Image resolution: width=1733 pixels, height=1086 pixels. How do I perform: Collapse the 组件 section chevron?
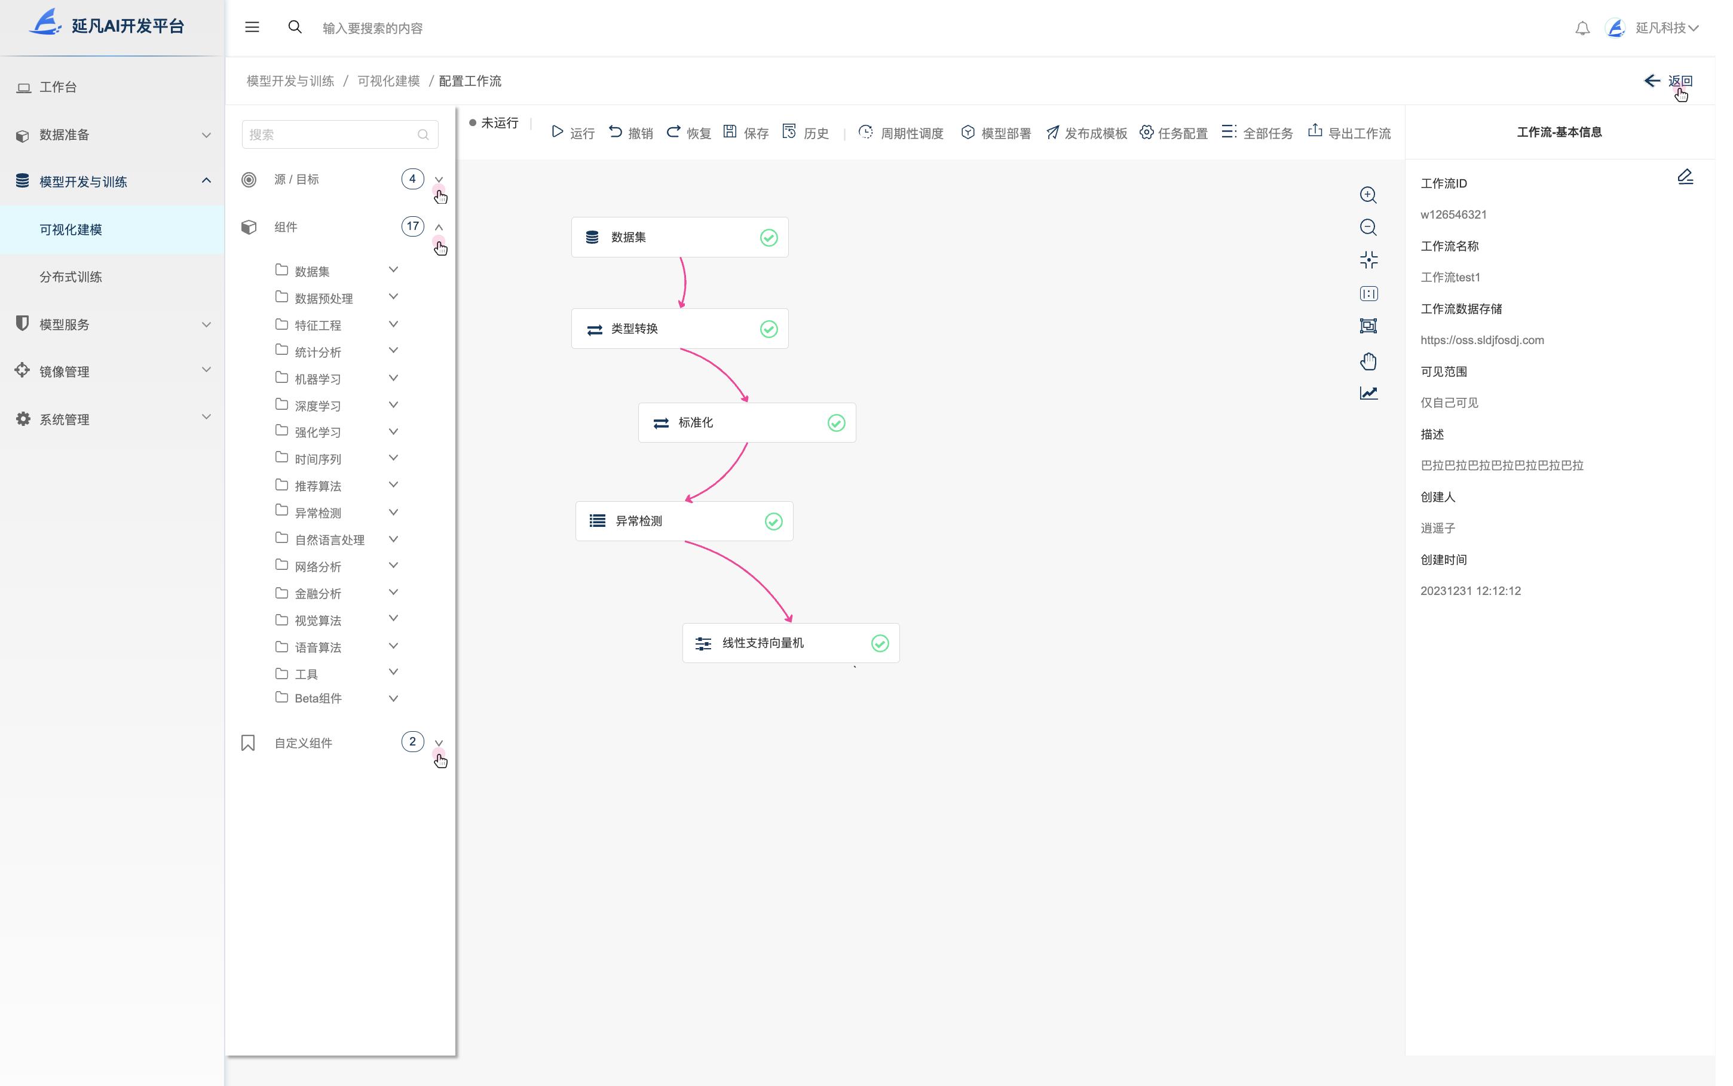click(x=439, y=227)
